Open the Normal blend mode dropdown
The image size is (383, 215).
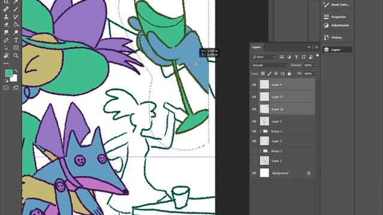[270, 65]
